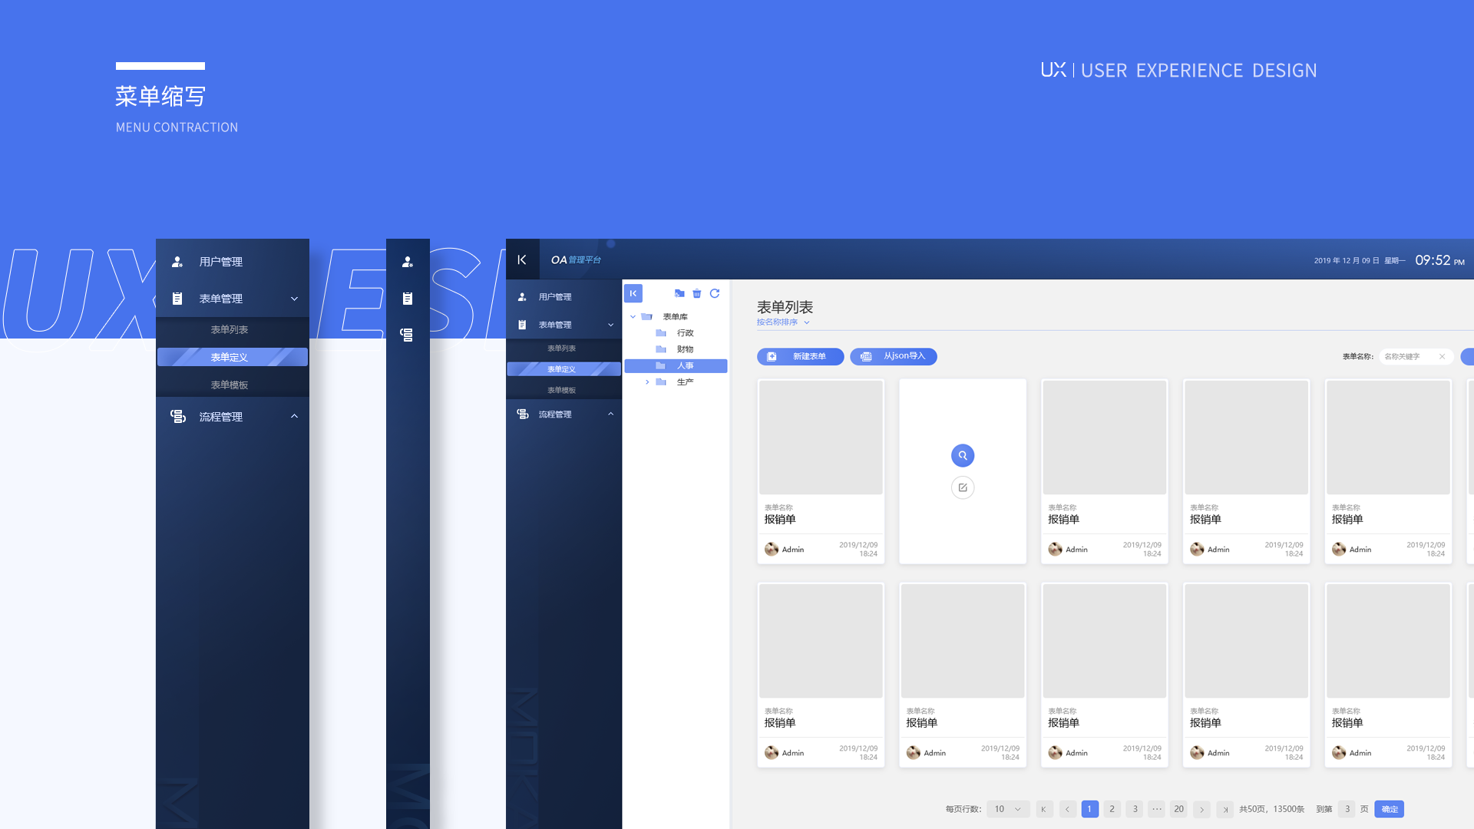Screen dimensions: 1474x829
Task: Expand the 生产 folder in tree
Action: point(647,381)
